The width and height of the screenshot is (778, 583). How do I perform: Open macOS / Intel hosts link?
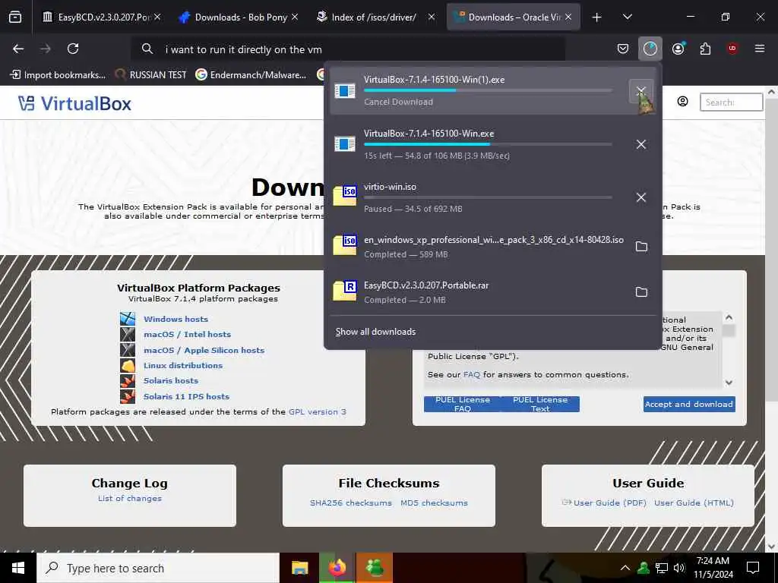pyautogui.click(x=187, y=334)
